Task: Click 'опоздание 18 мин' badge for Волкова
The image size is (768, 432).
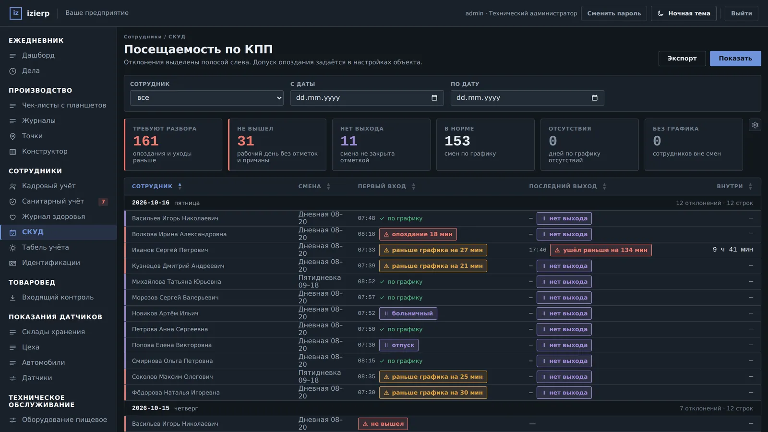Action: [418, 234]
